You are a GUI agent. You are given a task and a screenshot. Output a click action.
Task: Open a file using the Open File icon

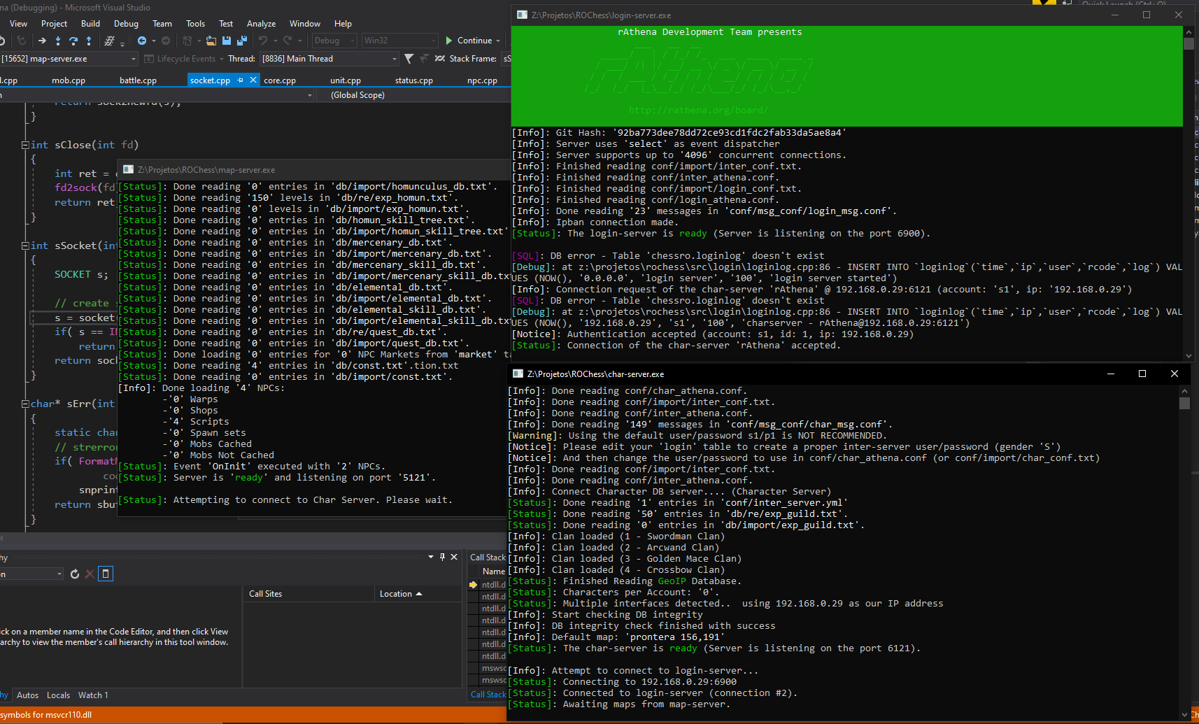pyautogui.click(x=211, y=41)
